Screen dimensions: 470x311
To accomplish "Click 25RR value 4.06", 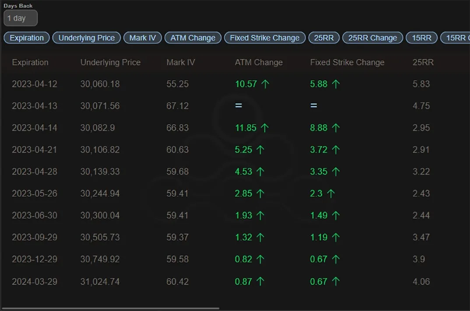I will pos(421,282).
